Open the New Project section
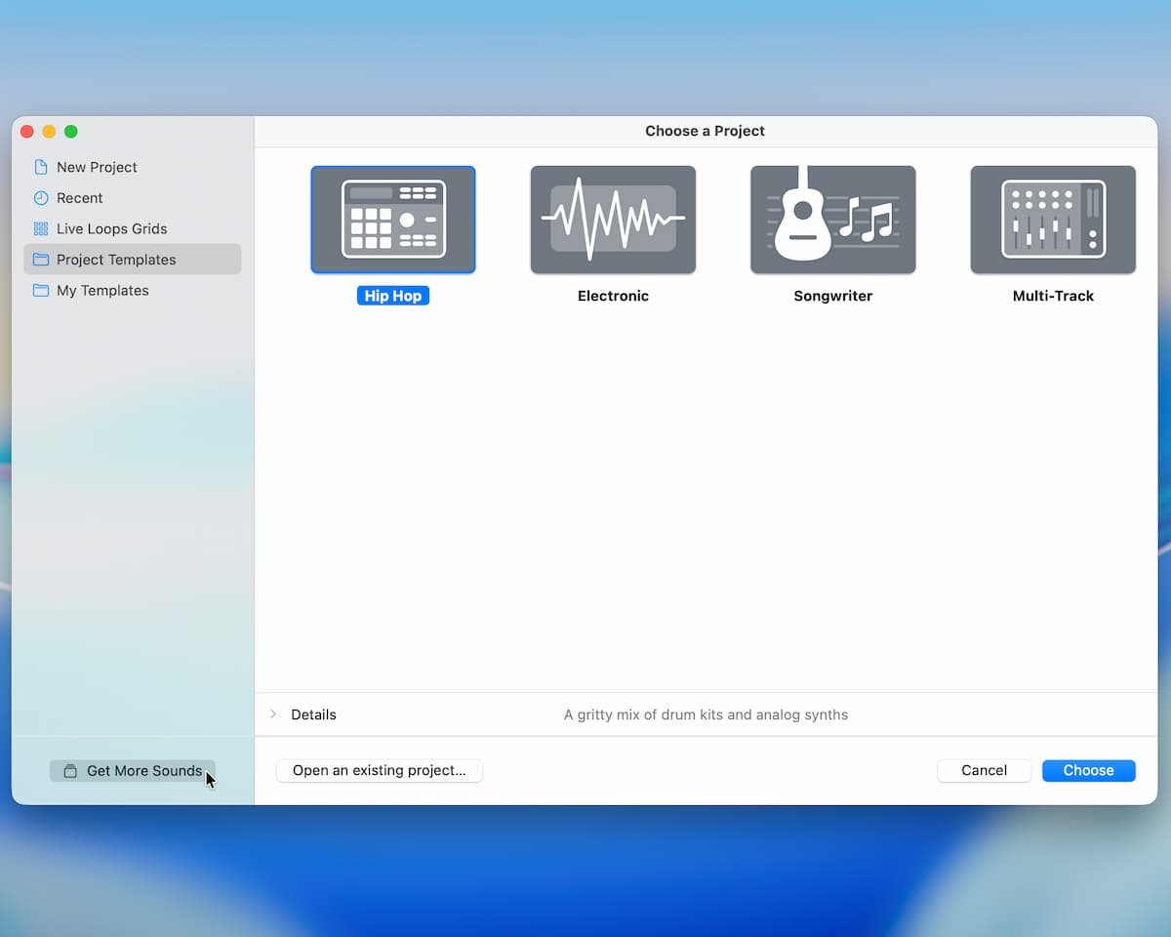The image size is (1171, 937). [x=133, y=167]
